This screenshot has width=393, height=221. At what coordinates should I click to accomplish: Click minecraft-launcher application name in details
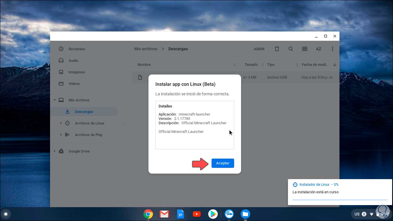tap(194, 114)
